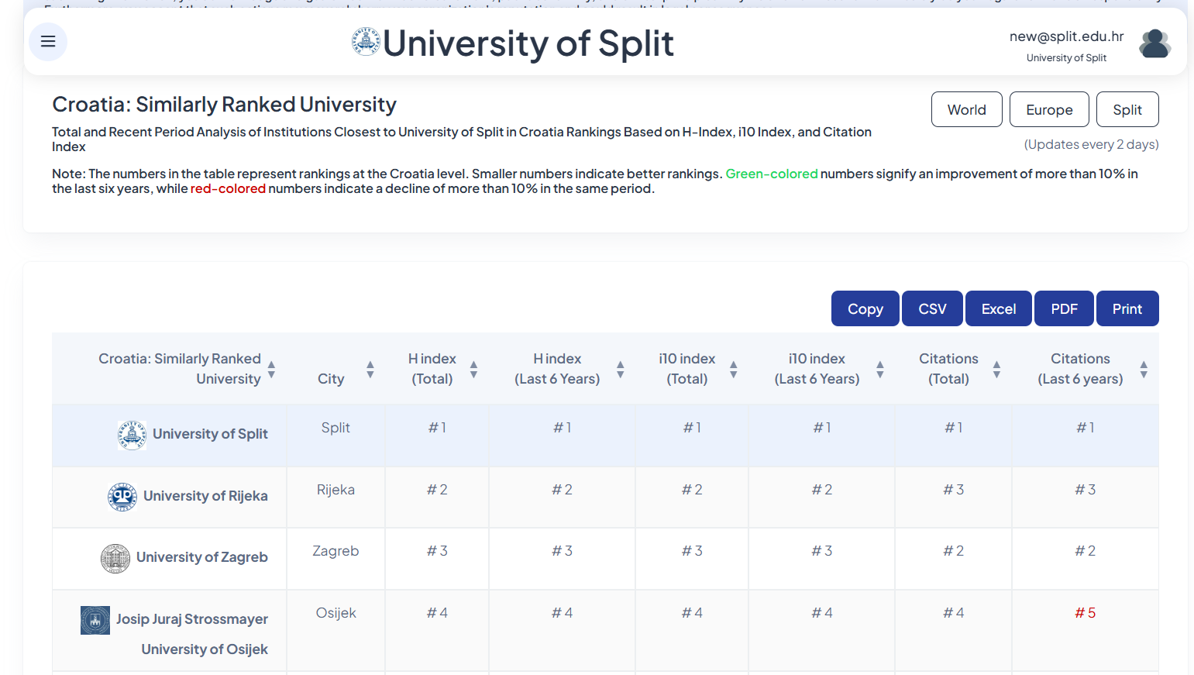The width and height of the screenshot is (1194, 675).
Task: Switch to Europe rankings view
Action: (x=1049, y=109)
